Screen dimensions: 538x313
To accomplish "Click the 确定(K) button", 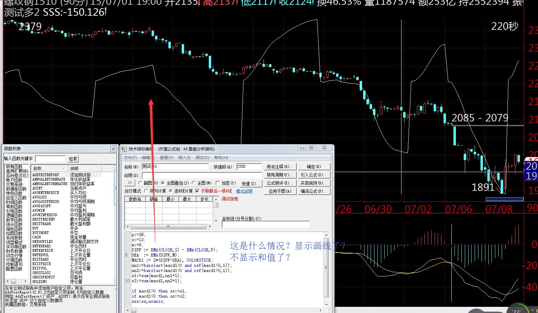I will pyautogui.click(x=314, y=167).
